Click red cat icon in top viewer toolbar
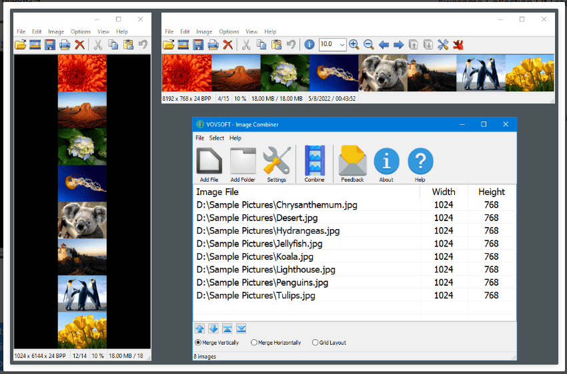 click(x=458, y=45)
